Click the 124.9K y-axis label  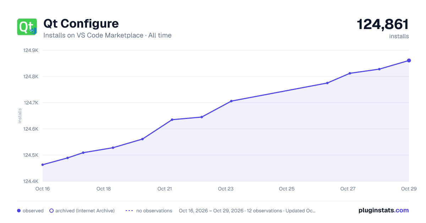pyautogui.click(x=31, y=50)
